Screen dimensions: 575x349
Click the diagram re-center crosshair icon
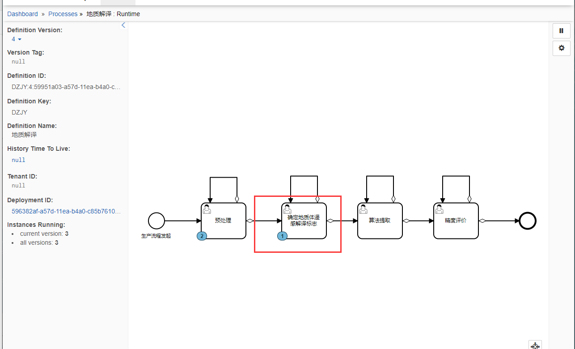[535, 345]
